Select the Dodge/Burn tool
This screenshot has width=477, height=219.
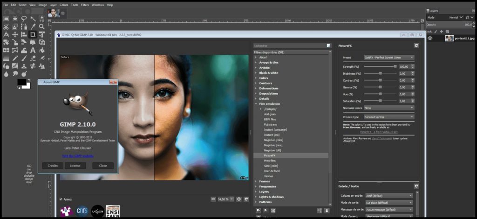(24, 74)
